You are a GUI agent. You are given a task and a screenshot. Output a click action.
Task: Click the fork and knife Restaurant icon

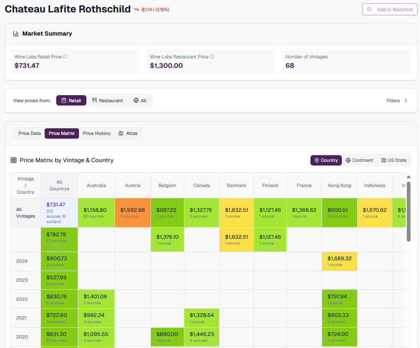click(x=94, y=101)
